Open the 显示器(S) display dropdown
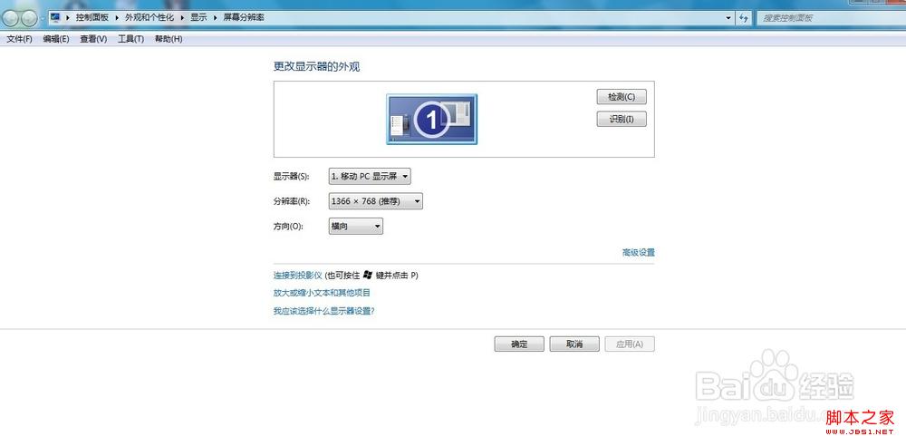This screenshot has width=906, height=446. 370,177
